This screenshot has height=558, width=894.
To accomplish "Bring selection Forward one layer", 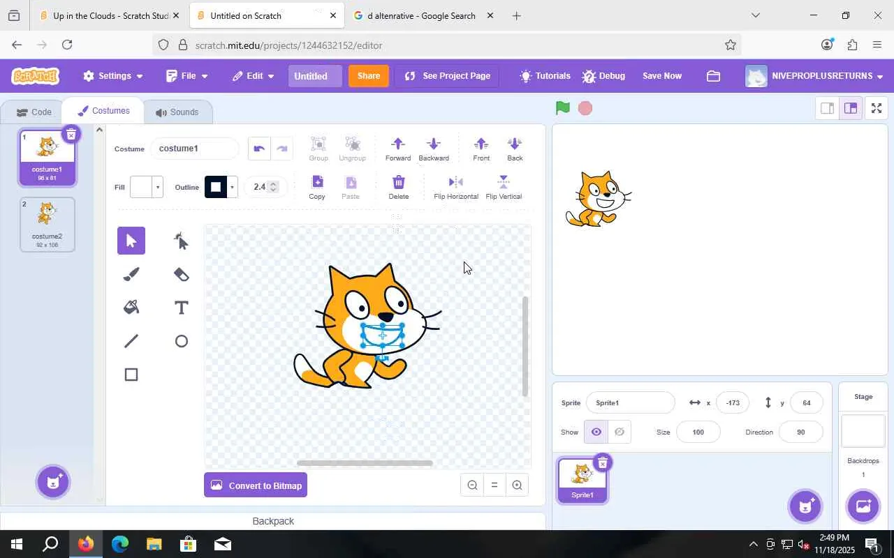I will point(398,149).
